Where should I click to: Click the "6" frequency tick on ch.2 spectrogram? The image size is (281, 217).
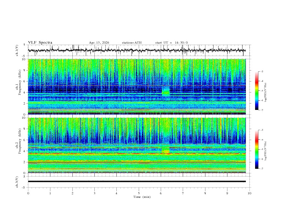pos(25,140)
